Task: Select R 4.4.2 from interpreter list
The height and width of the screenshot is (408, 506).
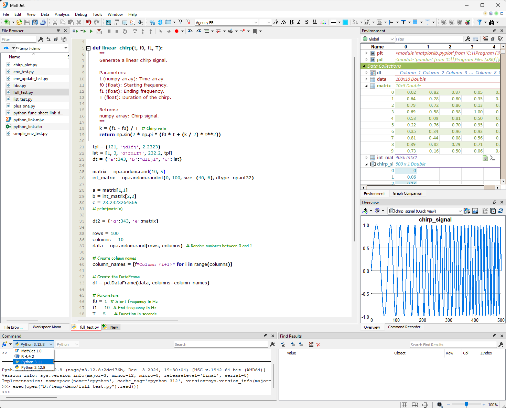Action: click(x=28, y=356)
